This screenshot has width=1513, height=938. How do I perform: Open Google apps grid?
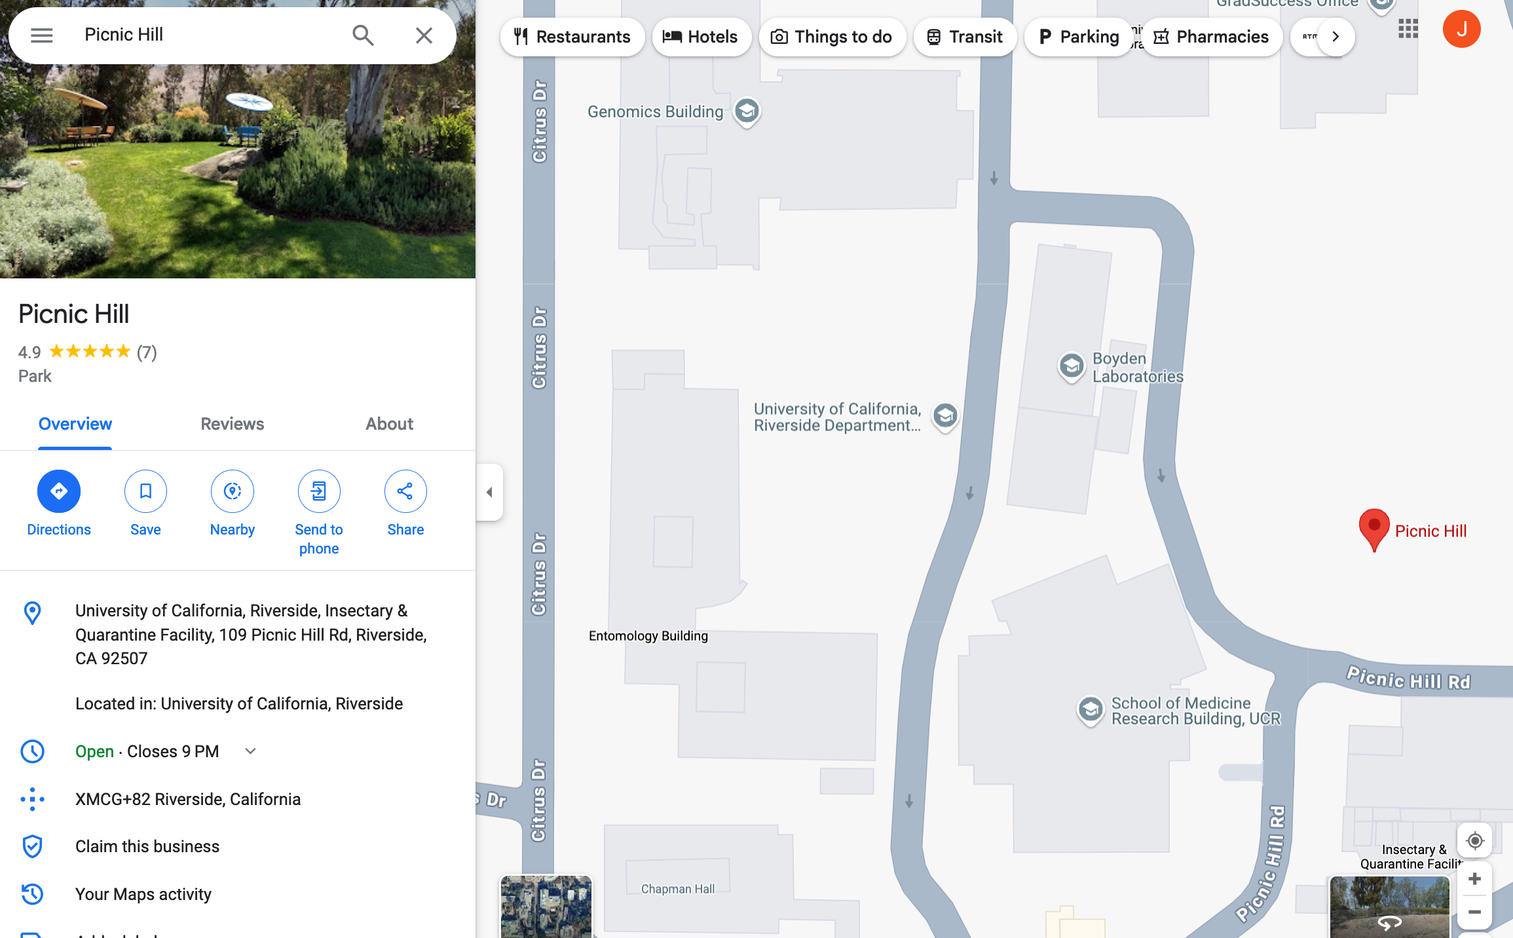click(1408, 29)
